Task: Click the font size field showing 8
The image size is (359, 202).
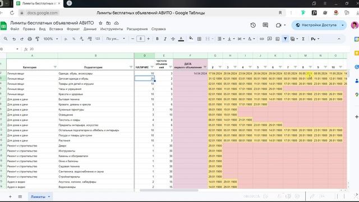Action: [141, 39]
